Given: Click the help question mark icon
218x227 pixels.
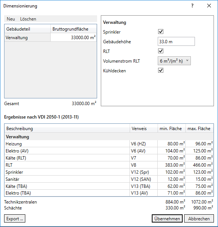Looking at the screenshot, I should point(192,6).
